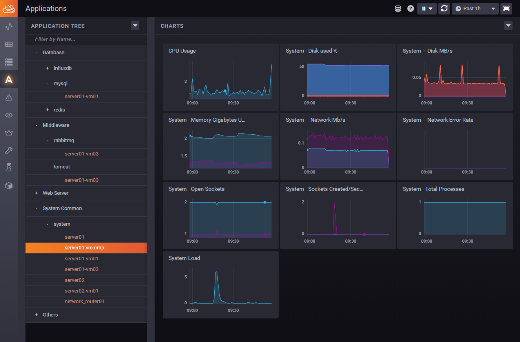Collapse the Middleware tree node
520x342 pixels.
[36, 125]
